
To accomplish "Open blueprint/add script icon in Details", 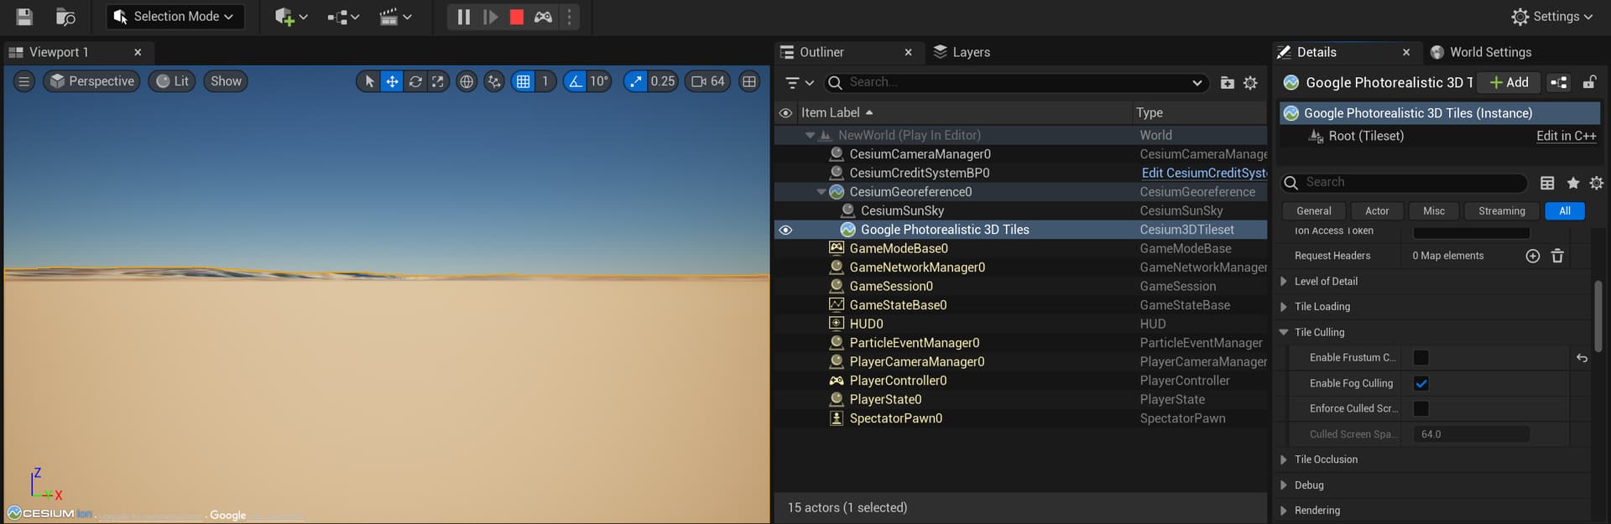I will [1559, 82].
